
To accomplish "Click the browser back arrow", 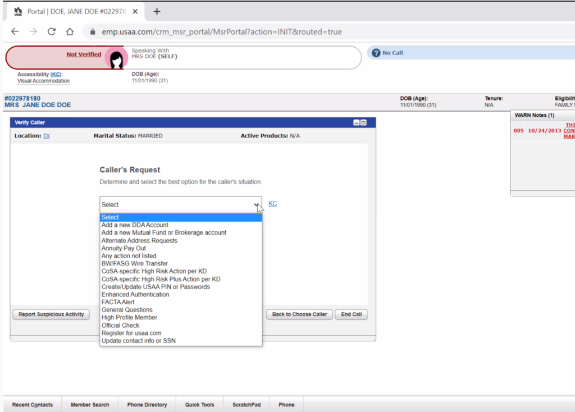I will pyautogui.click(x=15, y=31).
